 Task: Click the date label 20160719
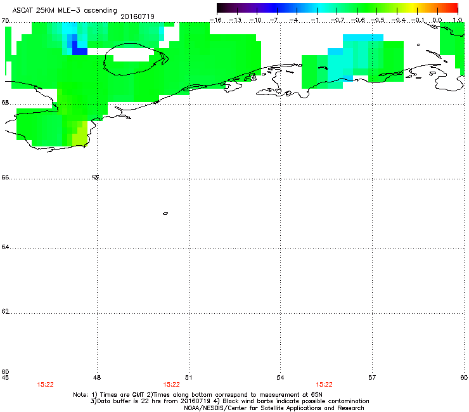(138, 16)
